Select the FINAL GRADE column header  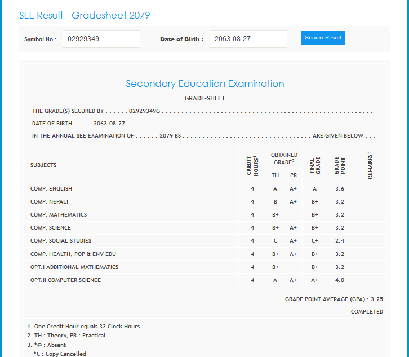[315, 165]
